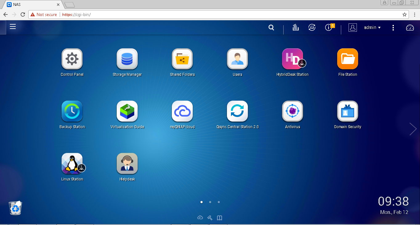The image size is (420, 225).
Task: Bookmark this page with star icon
Action: (x=405, y=14)
